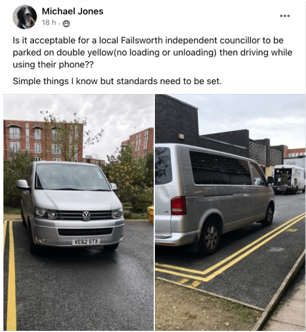Click the 'Simple things I know' sentence
The width and height of the screenshot is (306, 332).
pyautogui.click(x=117, y=81)
